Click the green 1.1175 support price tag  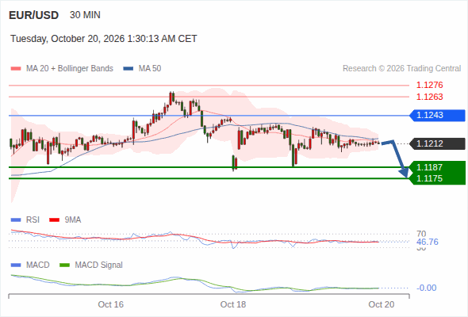tap(437, 178)
